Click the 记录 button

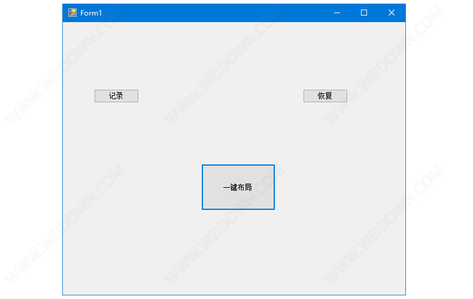click(x=116, y=96)
